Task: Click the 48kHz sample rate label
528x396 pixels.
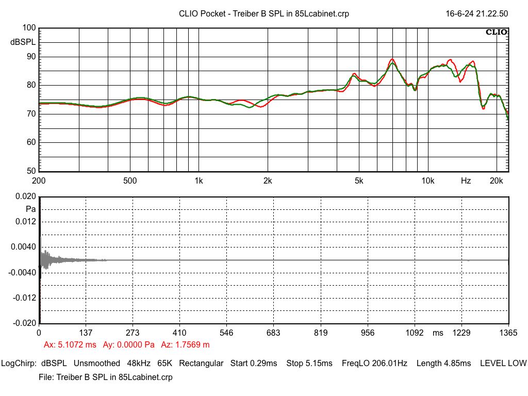Action: coord(139,364)
